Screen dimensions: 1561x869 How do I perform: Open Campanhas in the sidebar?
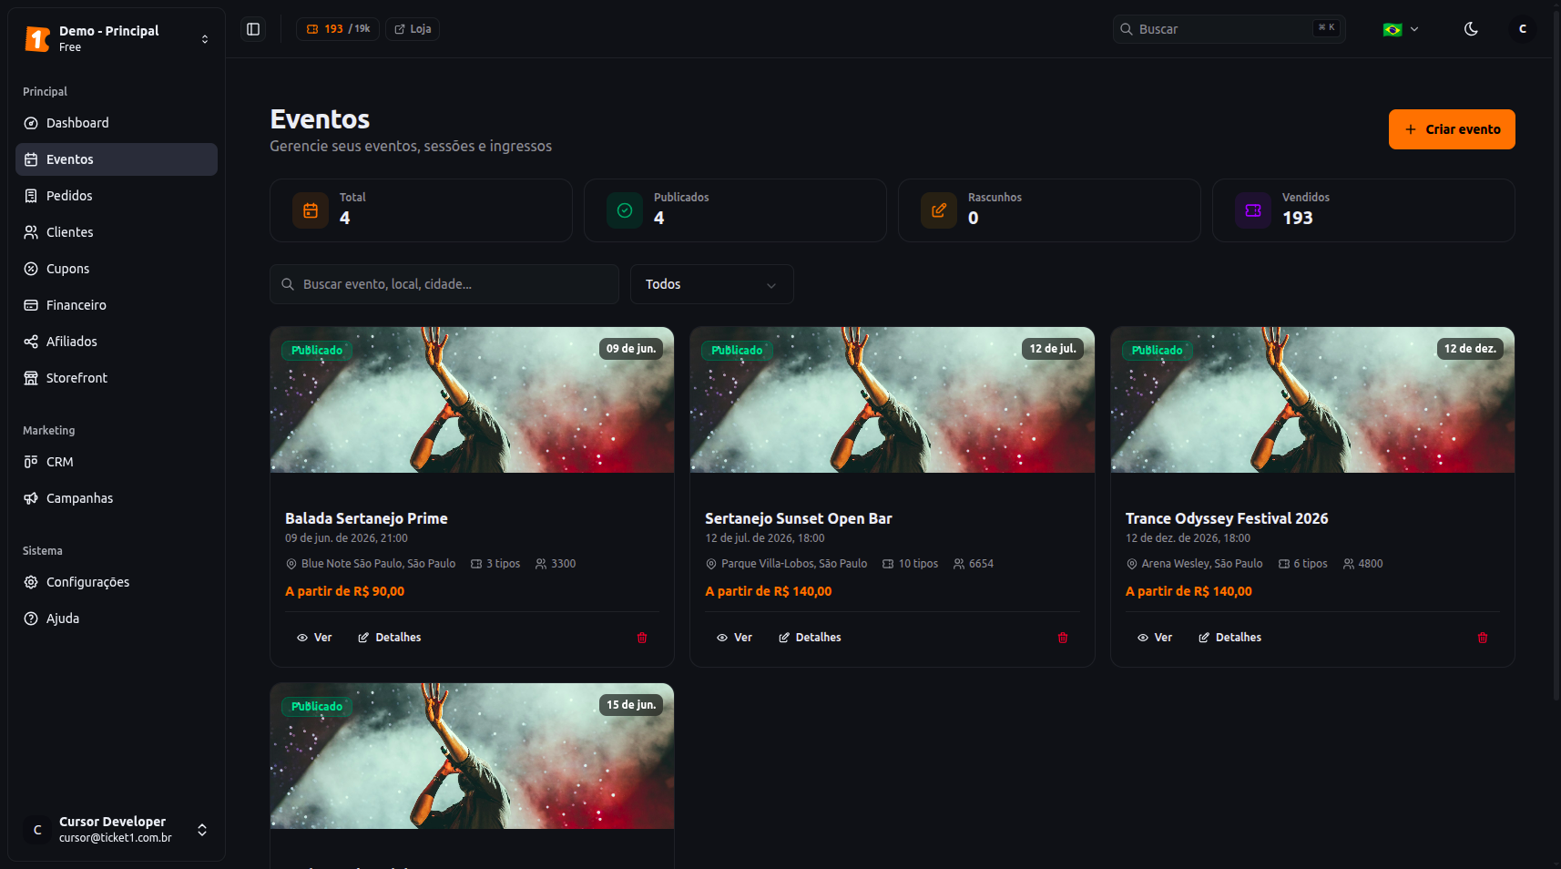tap(117, 498)
